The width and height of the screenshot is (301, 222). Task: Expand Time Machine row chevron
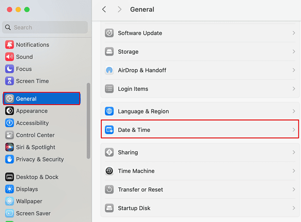293,171
